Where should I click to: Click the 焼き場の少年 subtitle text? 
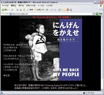(x=66, y=40)
